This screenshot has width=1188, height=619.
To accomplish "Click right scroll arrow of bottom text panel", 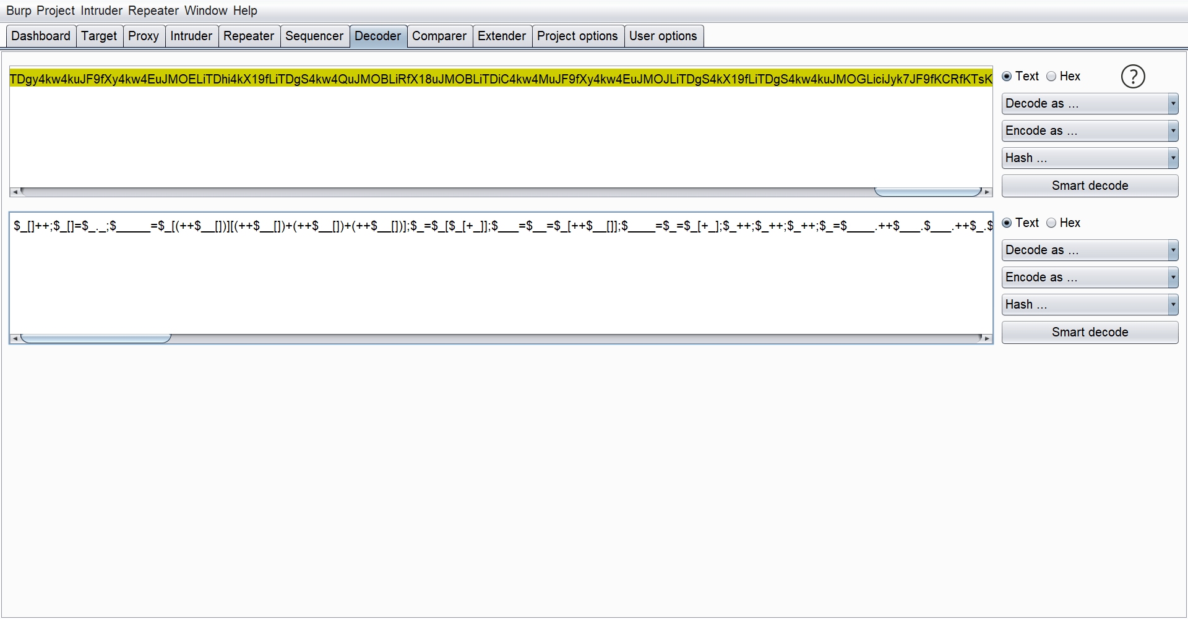I will [987, 339].
